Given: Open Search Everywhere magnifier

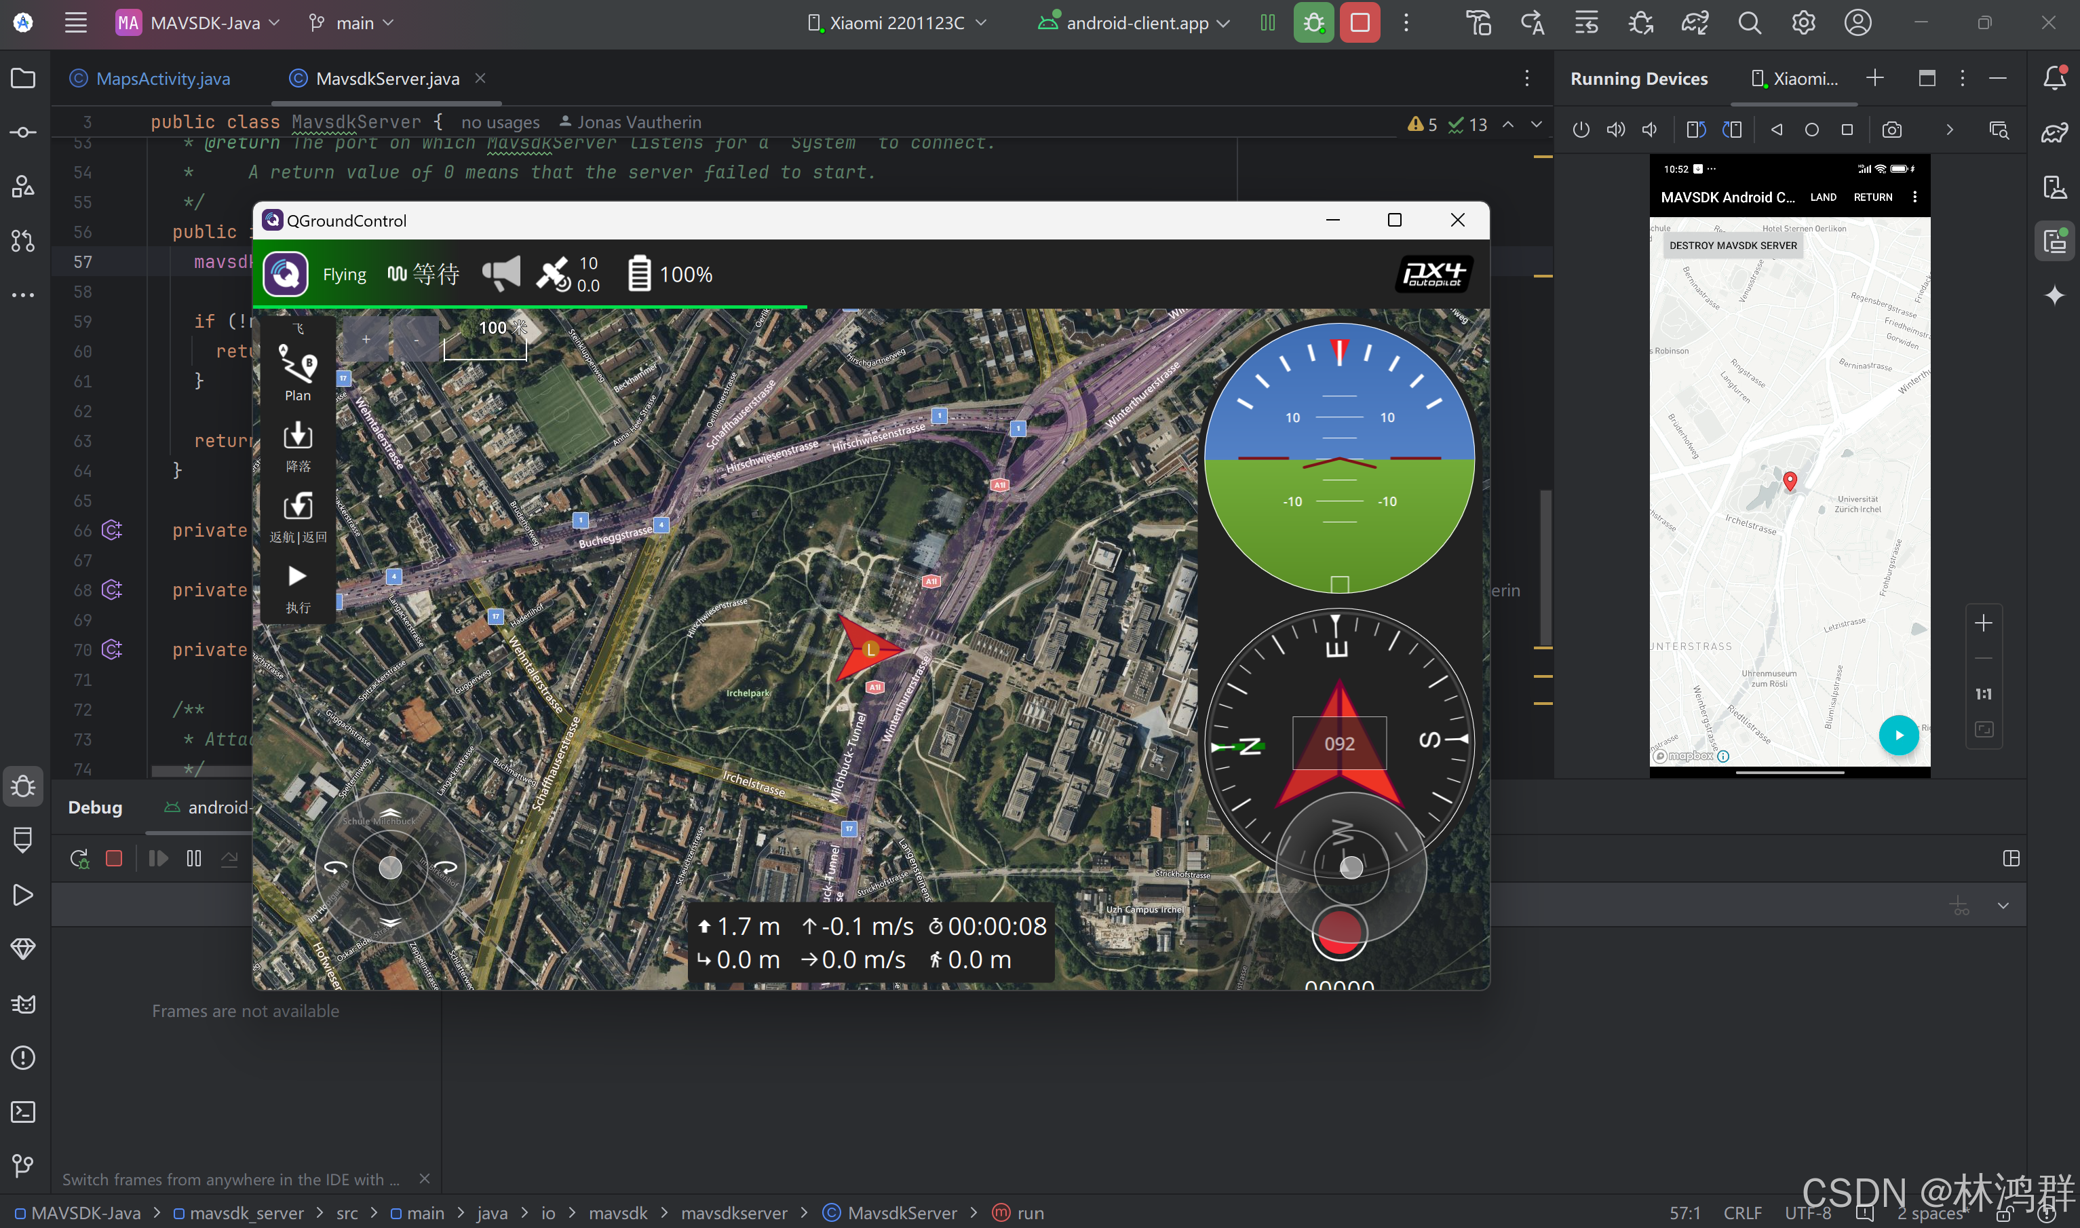Looking at the screenshot, I should click(x=1749, y=22).
